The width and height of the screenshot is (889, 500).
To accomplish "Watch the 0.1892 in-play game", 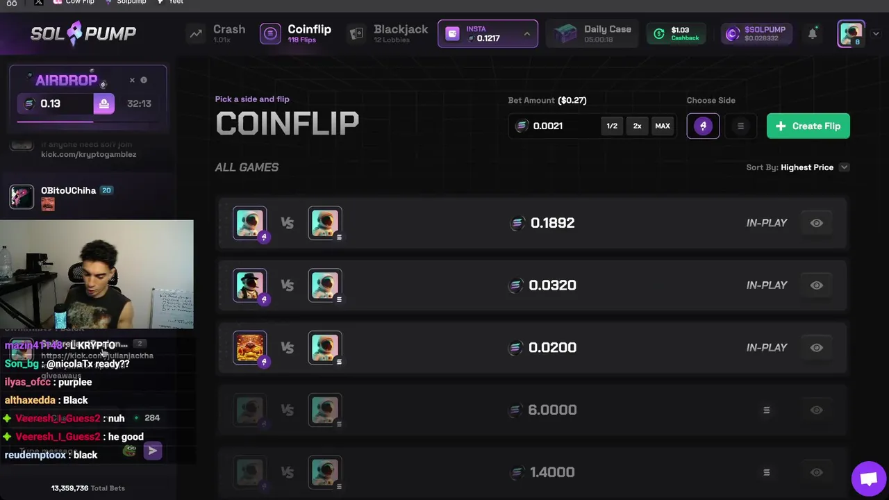I will click(816, 223).
